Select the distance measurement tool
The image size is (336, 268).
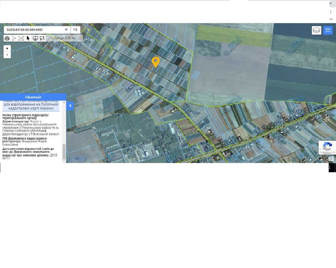tap(14, 38)
